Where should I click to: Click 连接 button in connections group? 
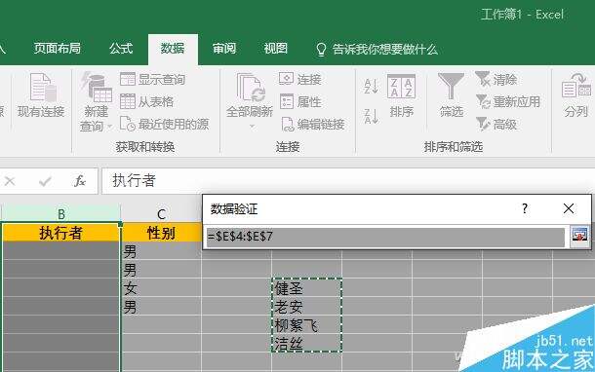tap(300, 79)
